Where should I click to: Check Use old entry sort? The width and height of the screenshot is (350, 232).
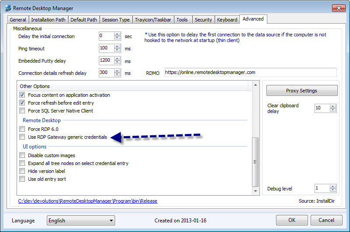pyautogui.click(x=22, y=179)
